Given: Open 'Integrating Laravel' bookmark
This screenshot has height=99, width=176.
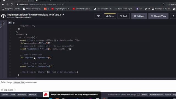Looking at the screenshot, I should coord(12,9).
